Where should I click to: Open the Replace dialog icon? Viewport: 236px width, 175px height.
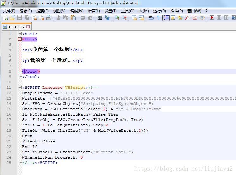click(x=107, y=18)
